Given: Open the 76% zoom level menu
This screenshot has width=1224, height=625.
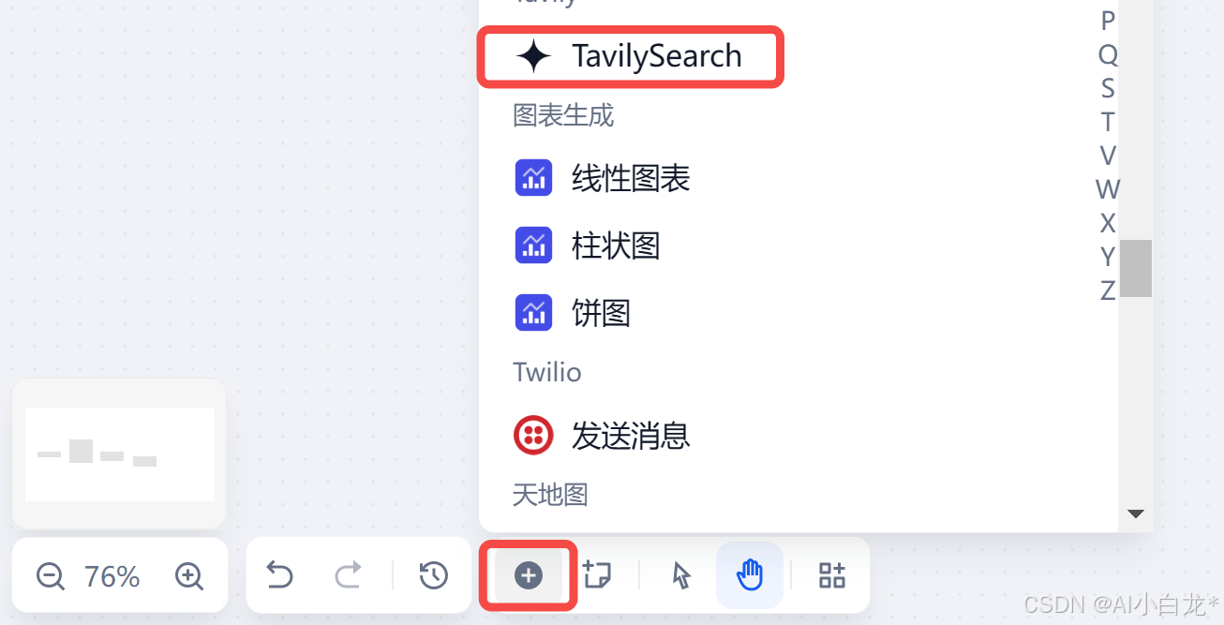Looking at the screenshot, I should [x=112, y=576].
